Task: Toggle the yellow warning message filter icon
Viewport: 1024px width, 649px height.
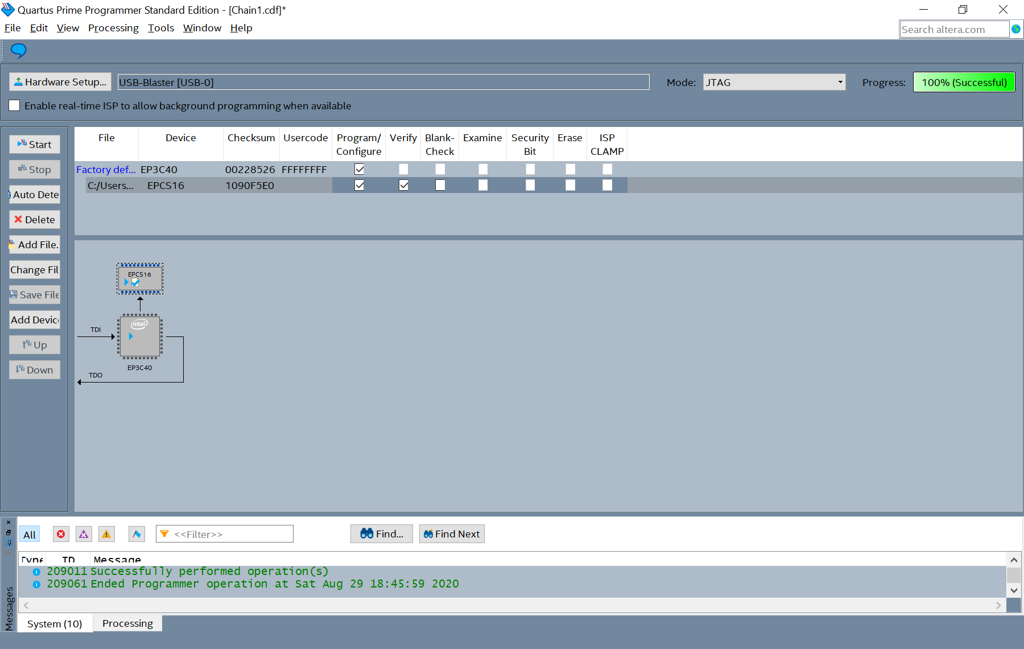Action: tap(106, 534)
